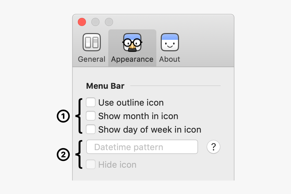This screenshot has width=291, height=194.
Task: Open help via the question mark button
Action: pyautogui.click(x=214, y=147)
